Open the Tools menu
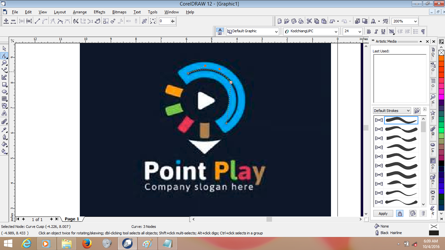 [152, 12]
